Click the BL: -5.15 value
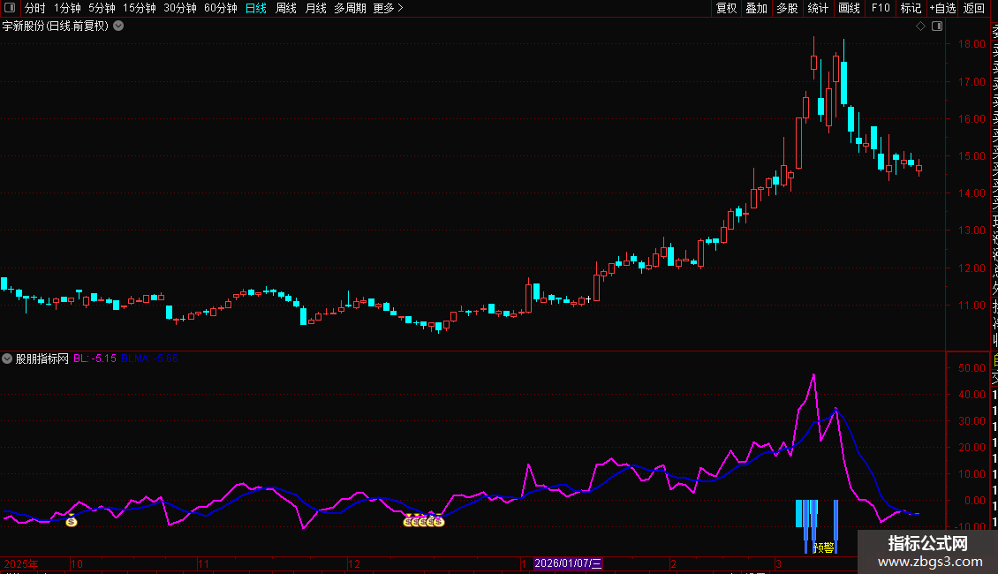998x574 pixels. click(x=95, y=359)
